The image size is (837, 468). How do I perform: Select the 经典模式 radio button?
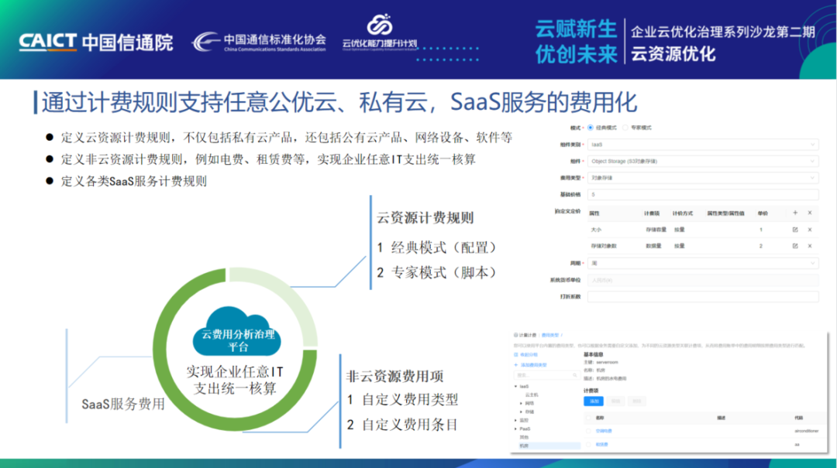(591, 128)
